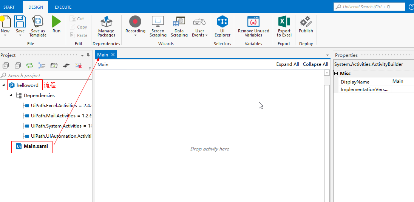The image size is (414, 202).
Task: Click Expand All in designer
Action: click(288, 64)
